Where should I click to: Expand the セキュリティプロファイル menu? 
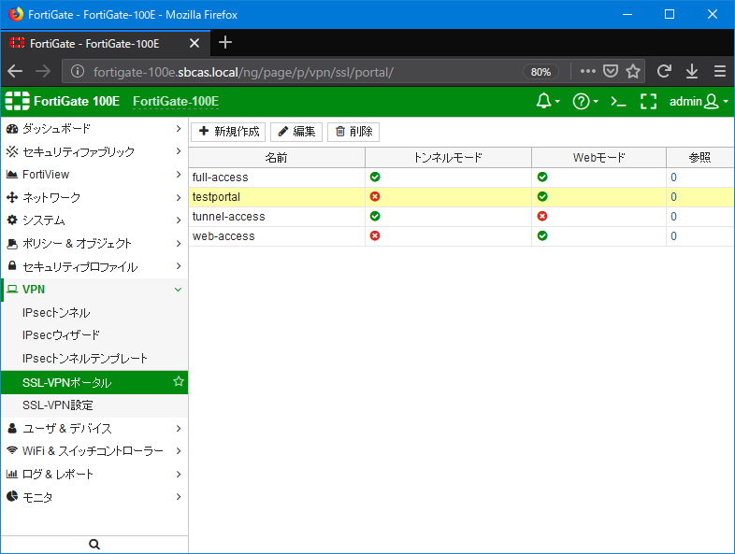click(x=94, y=266)
